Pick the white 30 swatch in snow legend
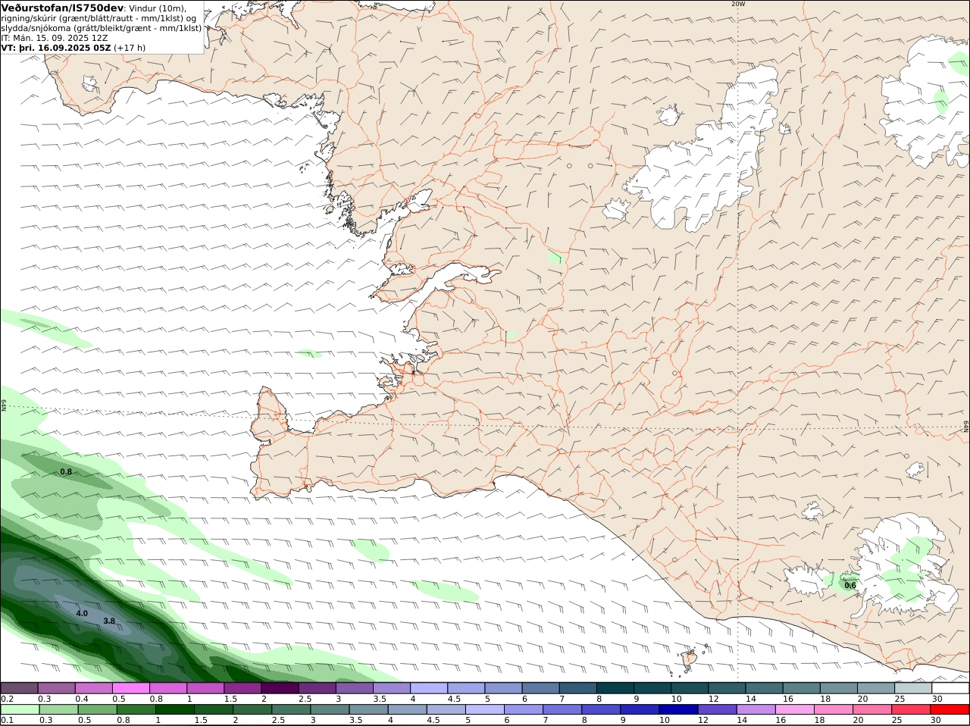Viewport: 970px width, 726px height. point(950,688)
